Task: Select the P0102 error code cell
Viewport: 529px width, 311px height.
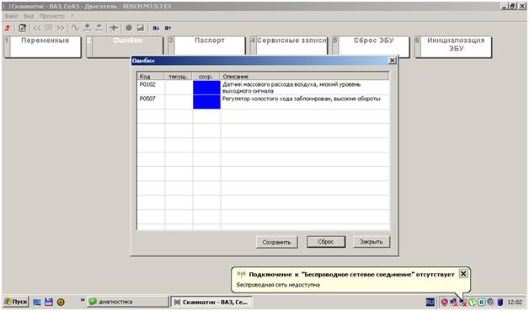Action: [x=151, y=88]
